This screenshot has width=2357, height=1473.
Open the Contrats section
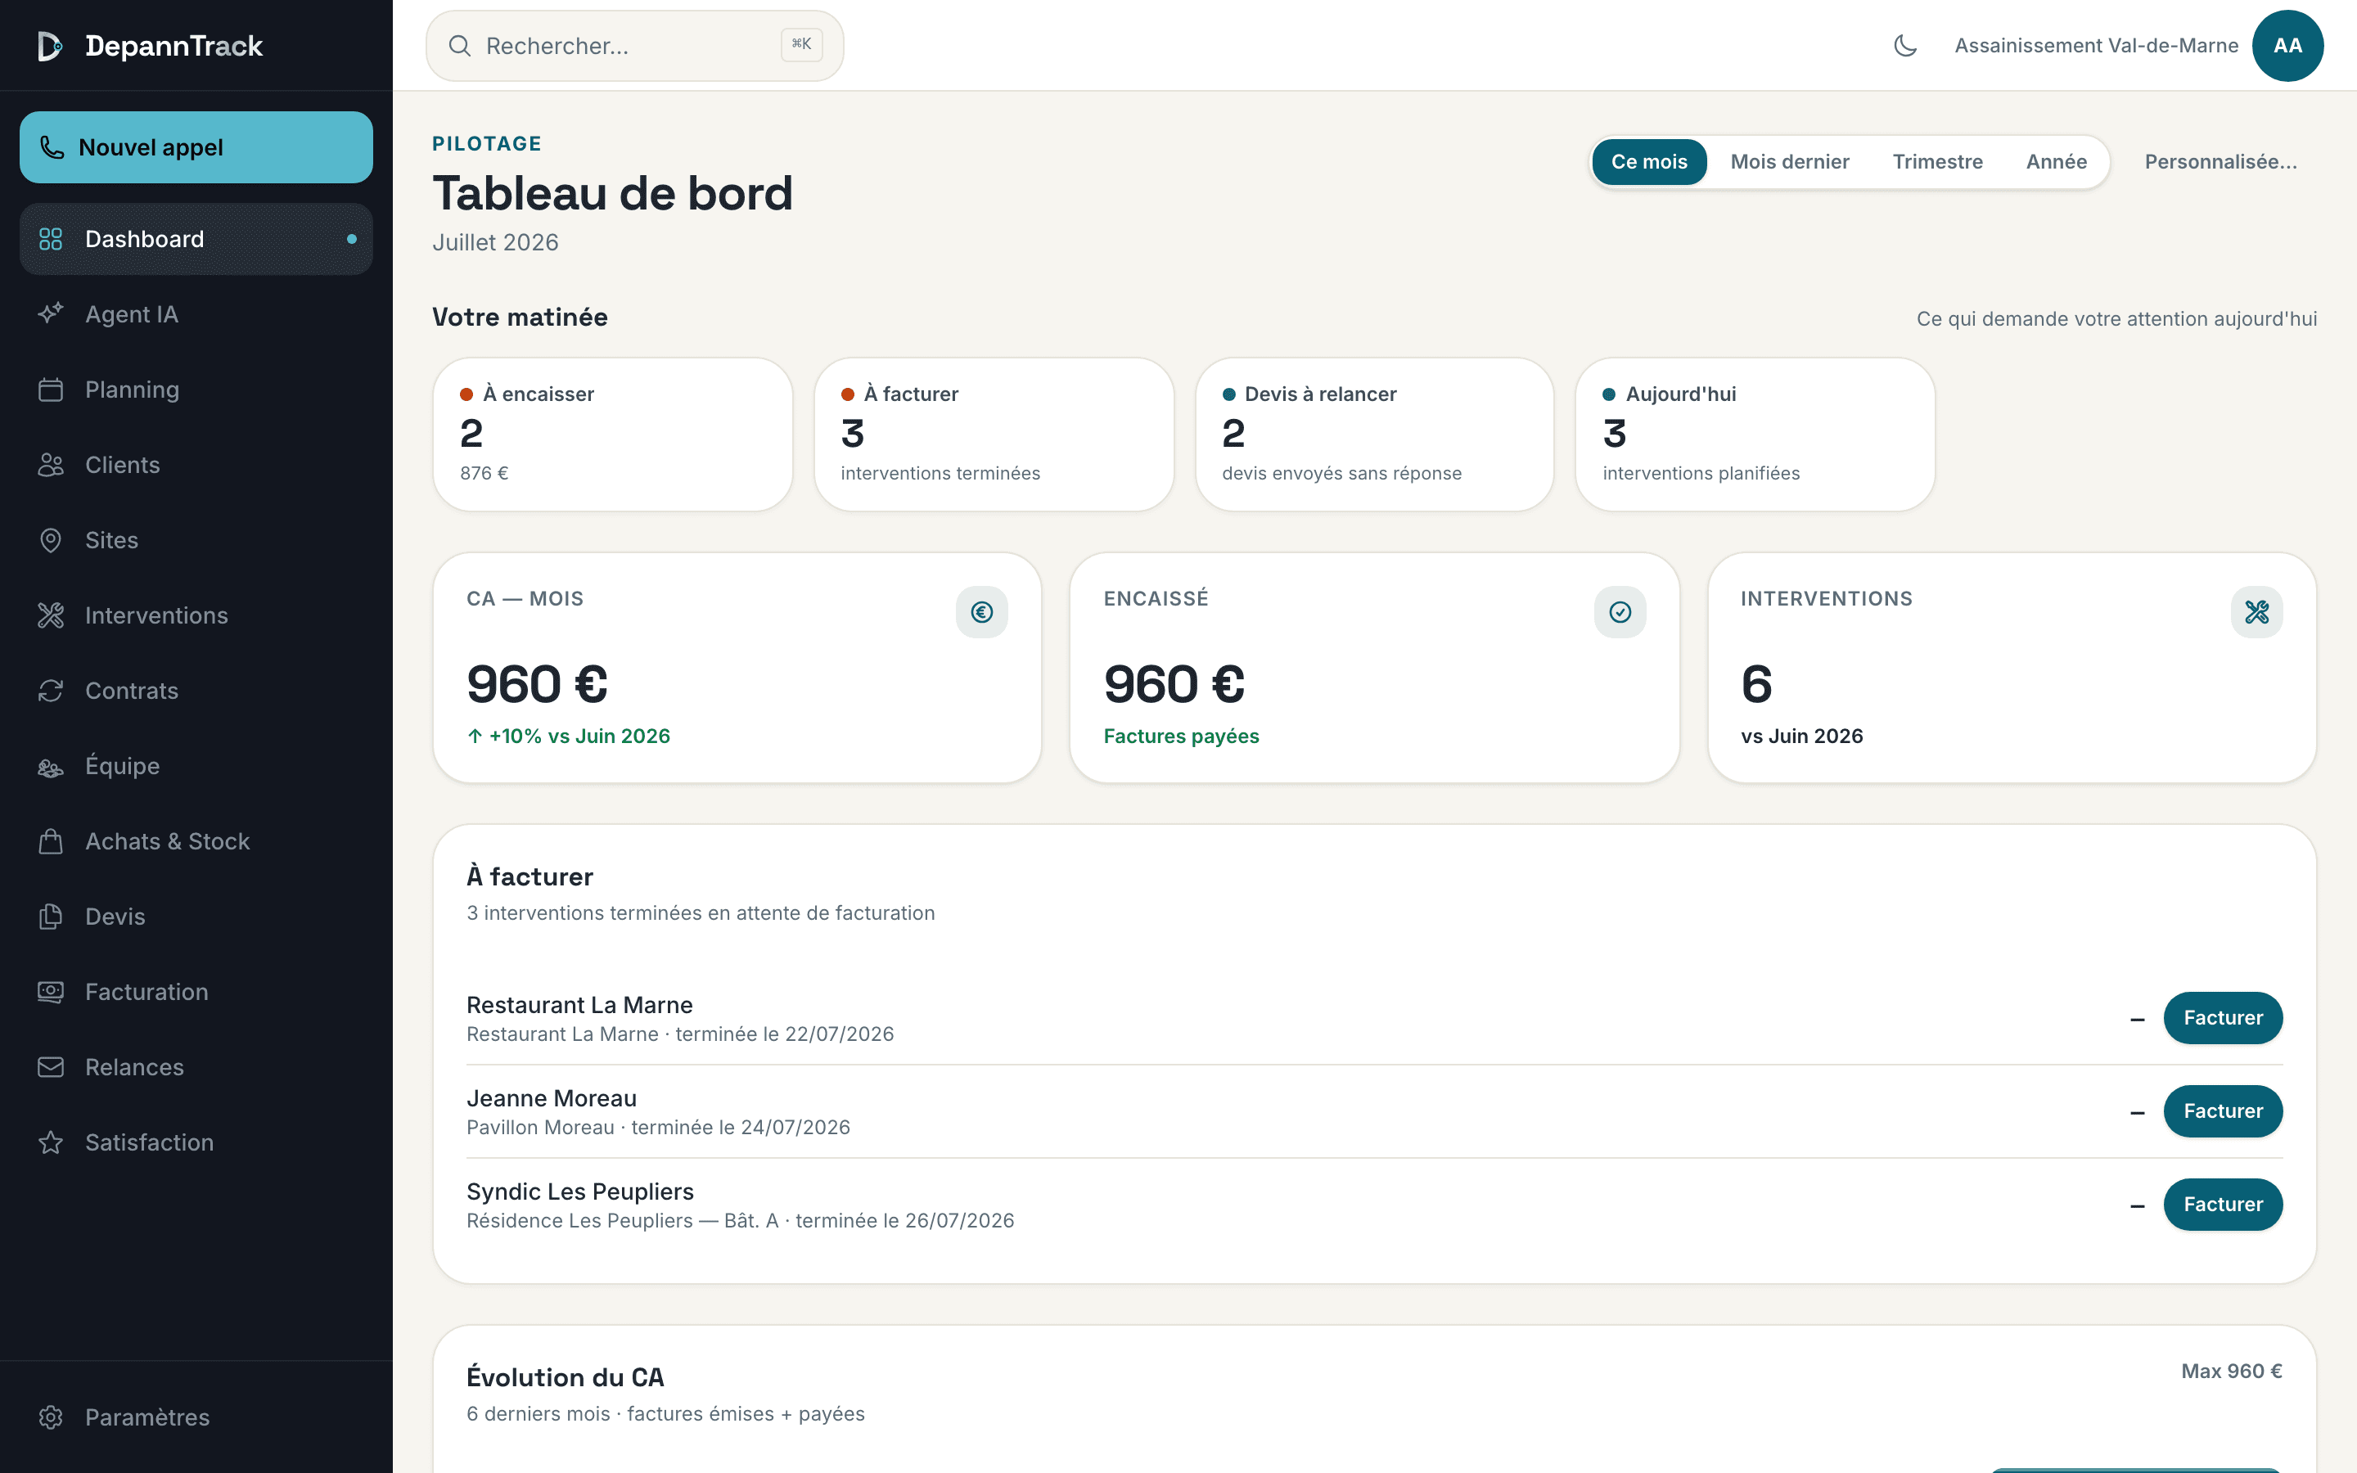(196, 691)
